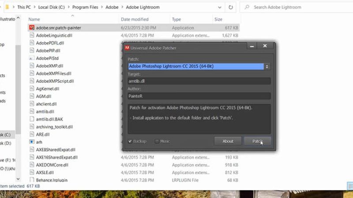Expand the chevron after This PC
The image size is (353, 198).
pos(34,7)
